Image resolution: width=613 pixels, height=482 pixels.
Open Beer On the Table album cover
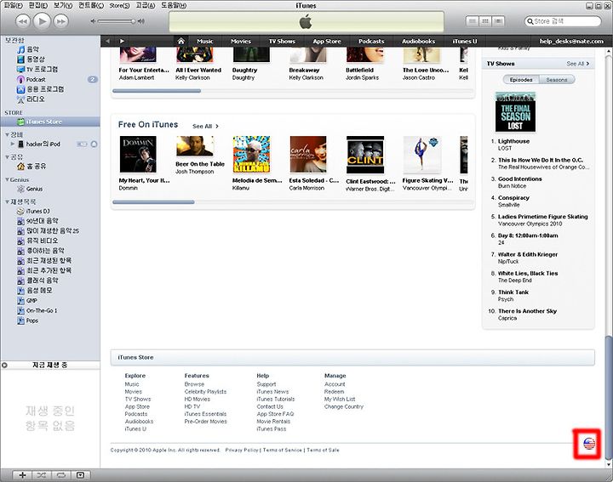pyautogui.click(x=195, y=146)
